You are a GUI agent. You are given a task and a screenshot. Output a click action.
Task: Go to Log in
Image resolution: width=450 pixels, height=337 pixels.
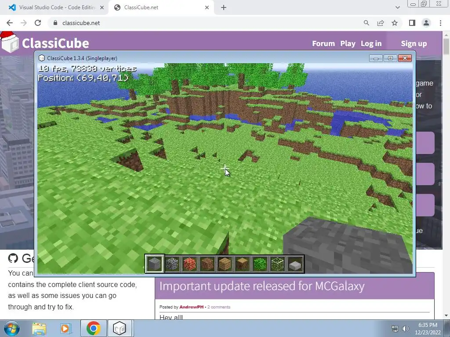coord(371,43)
